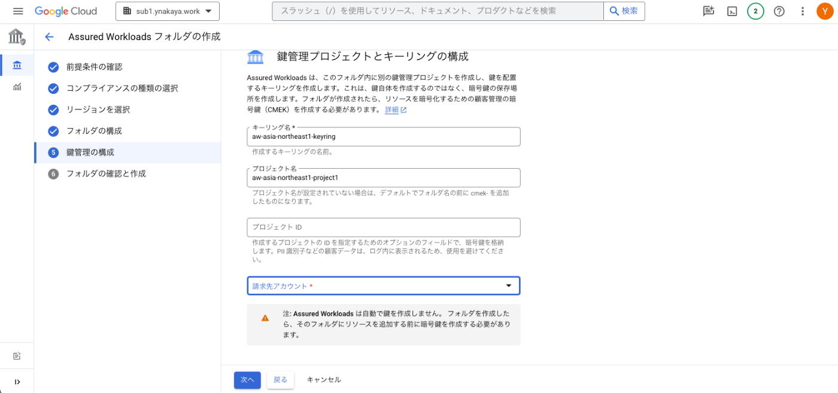Open the monitoring chart sidebar icon

coord(17,87)
